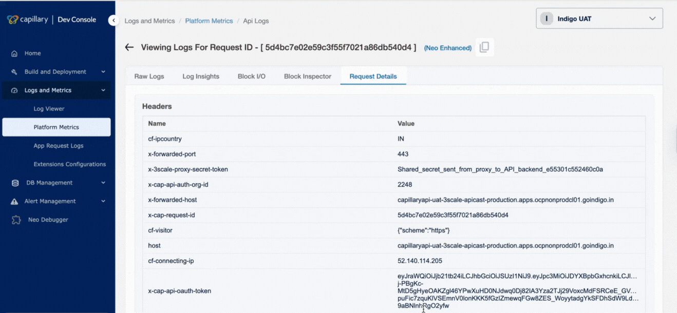The height and width of the screenshot is (313, 677).
Task: Click the Headers section title
Action: pyautogui.click(x=157, y=106)
